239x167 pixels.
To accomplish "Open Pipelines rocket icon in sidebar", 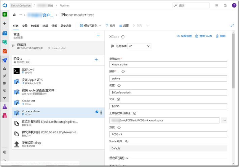I will 5,60.
